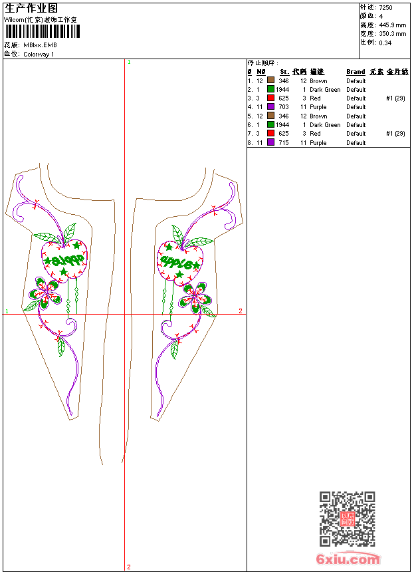Click the MBlxx.EMB design file name
This screenshot has height=572, width=412.
(x=40, y=45)
